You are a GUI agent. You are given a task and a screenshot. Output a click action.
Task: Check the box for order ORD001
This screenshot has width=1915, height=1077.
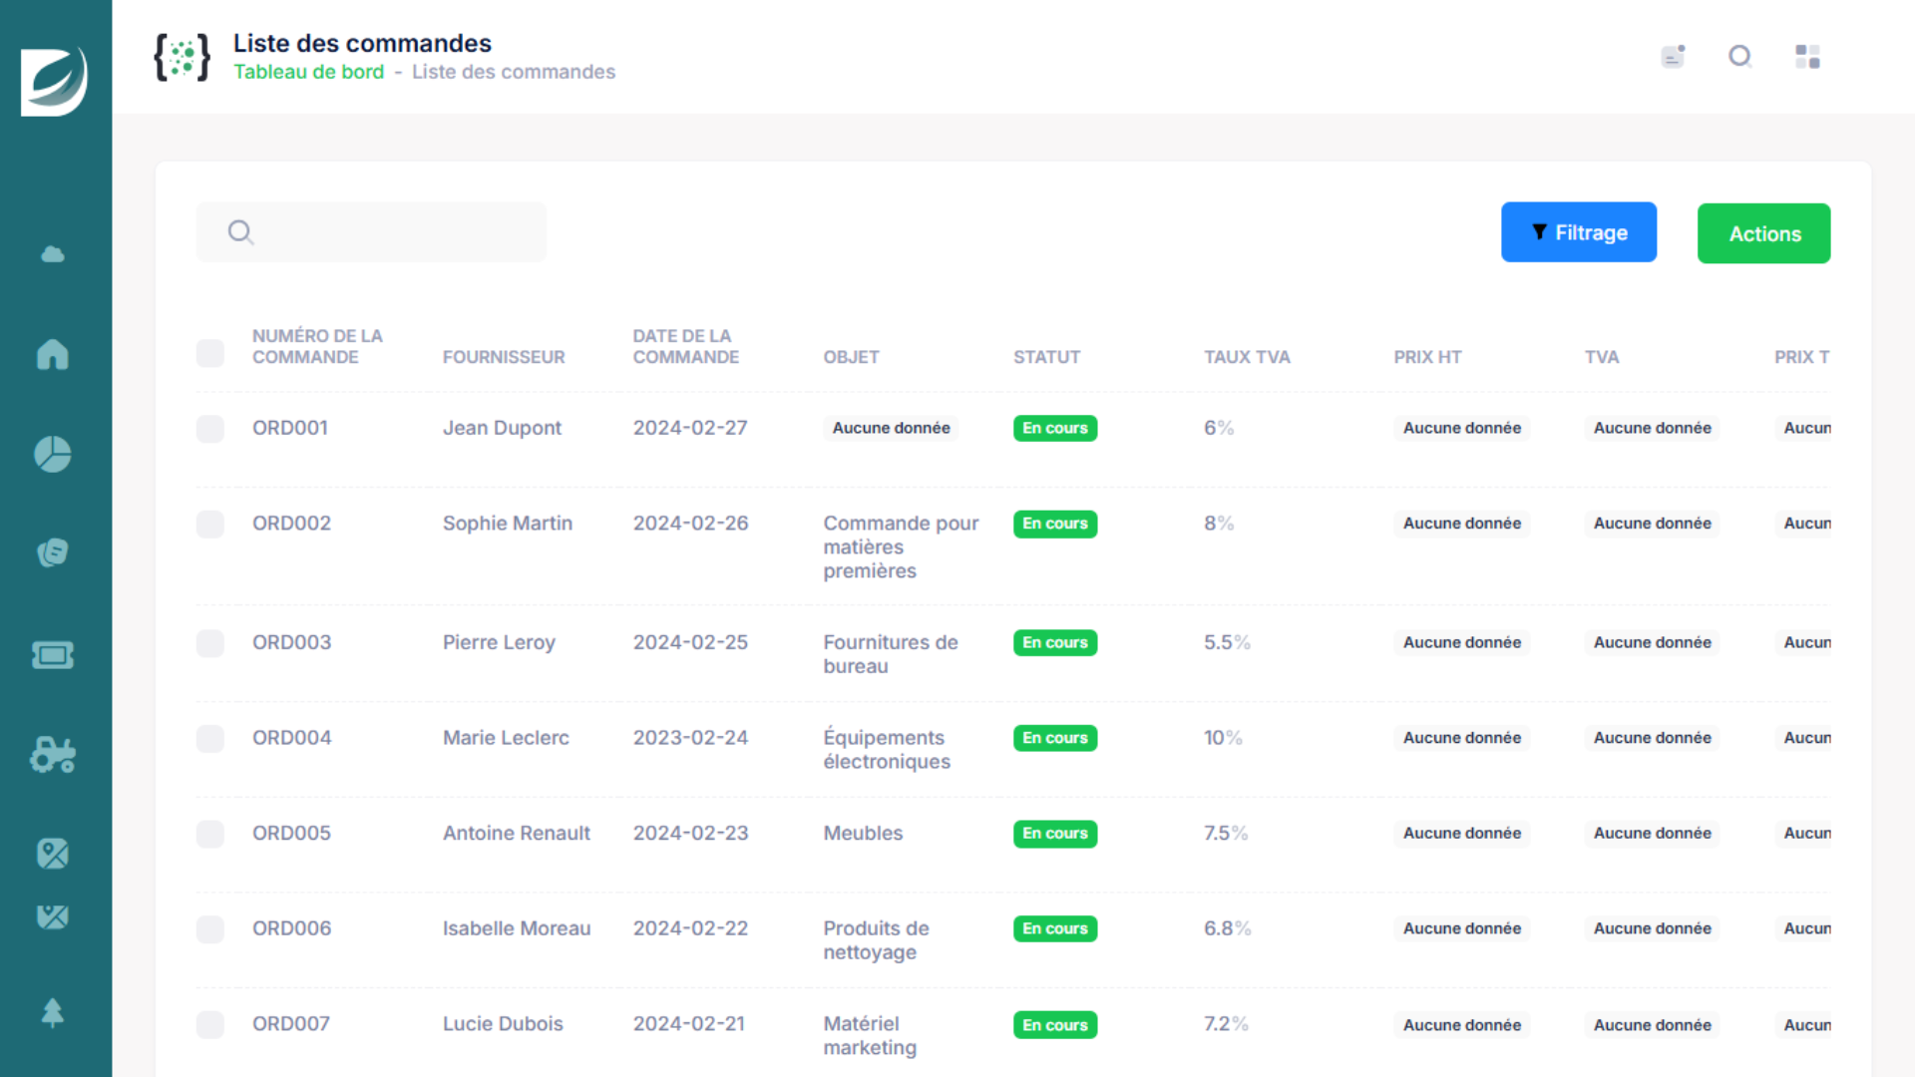[210, 429]
